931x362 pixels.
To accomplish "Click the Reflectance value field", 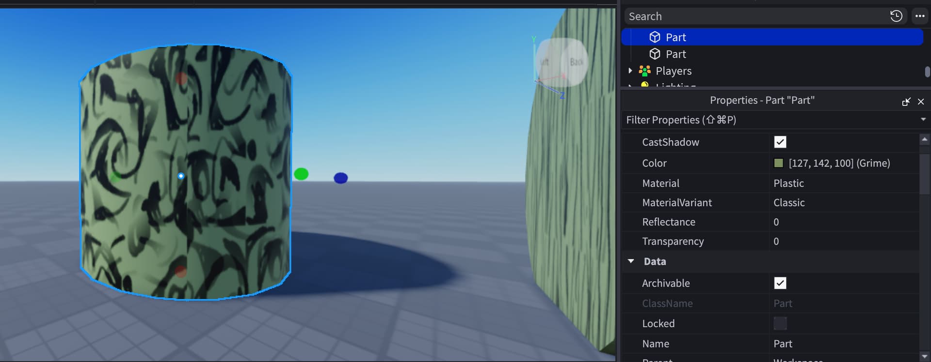I will pos(844,222).
